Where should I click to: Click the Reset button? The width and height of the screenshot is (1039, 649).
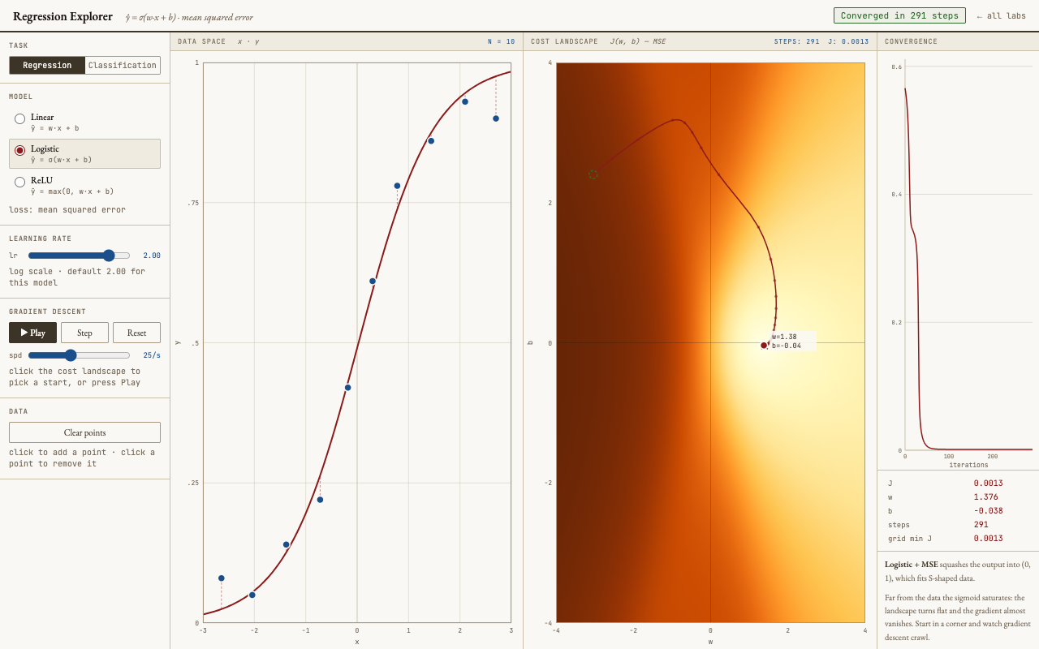point(136,333)
